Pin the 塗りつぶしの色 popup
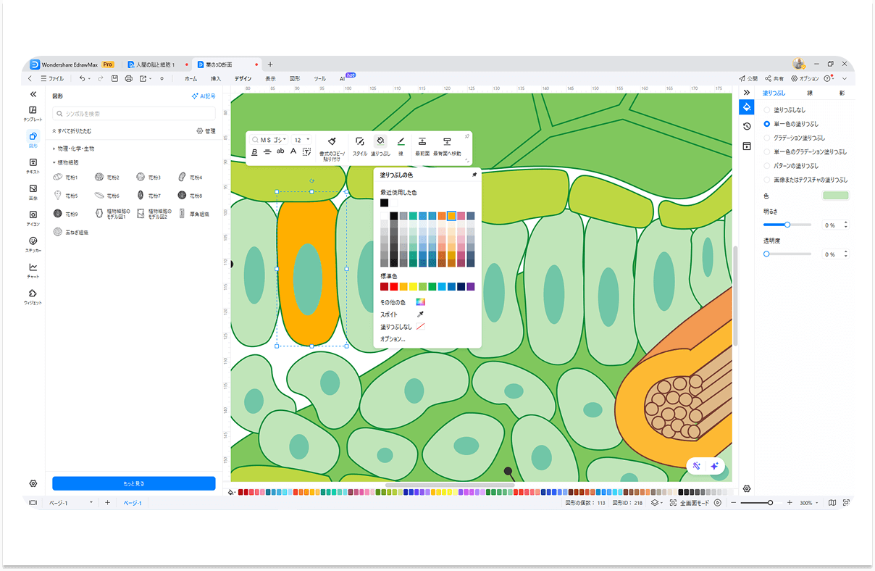Image resolution: width=875 pixels, height=571 pixels. [x=474, y=175]
